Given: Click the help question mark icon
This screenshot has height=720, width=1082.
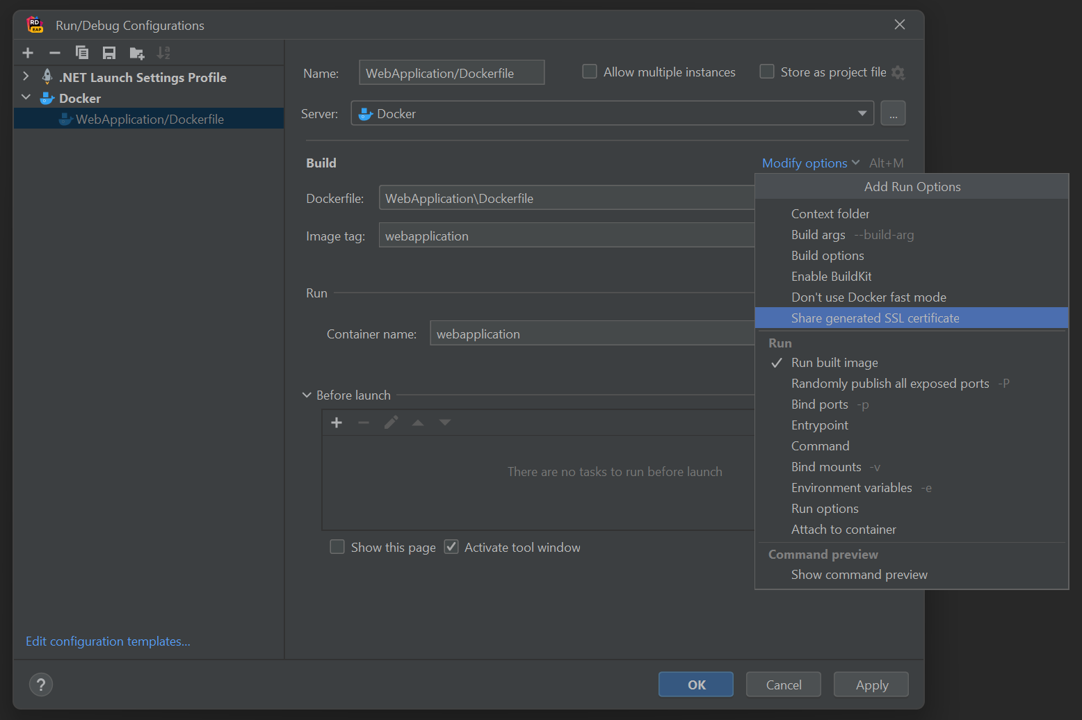Looking at the screenshot, I should point(41,685).
